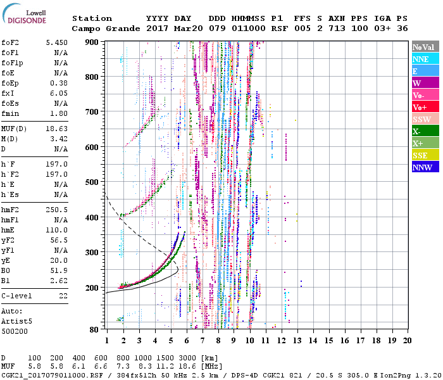
Task: Select the W purple legend swatch
Action: tap(425, 83)
